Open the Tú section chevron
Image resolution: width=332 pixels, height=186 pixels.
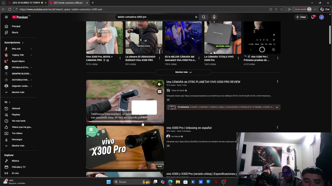[10, 102]
